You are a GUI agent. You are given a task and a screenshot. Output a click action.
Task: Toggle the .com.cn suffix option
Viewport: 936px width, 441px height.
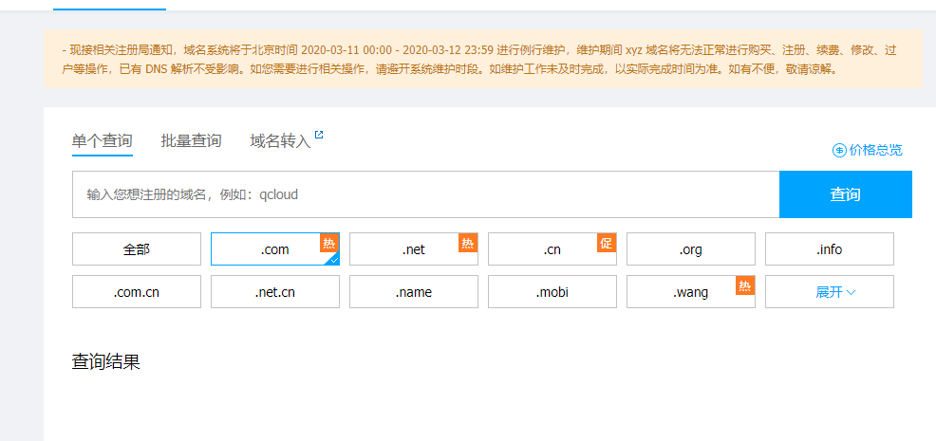(137, 292)
